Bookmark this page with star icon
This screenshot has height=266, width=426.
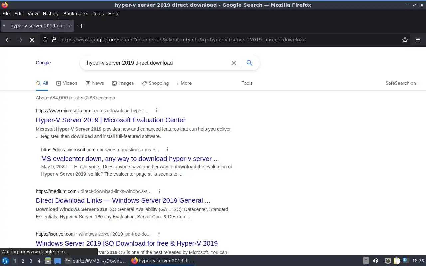pyautogui.click(x=405, y=40)
